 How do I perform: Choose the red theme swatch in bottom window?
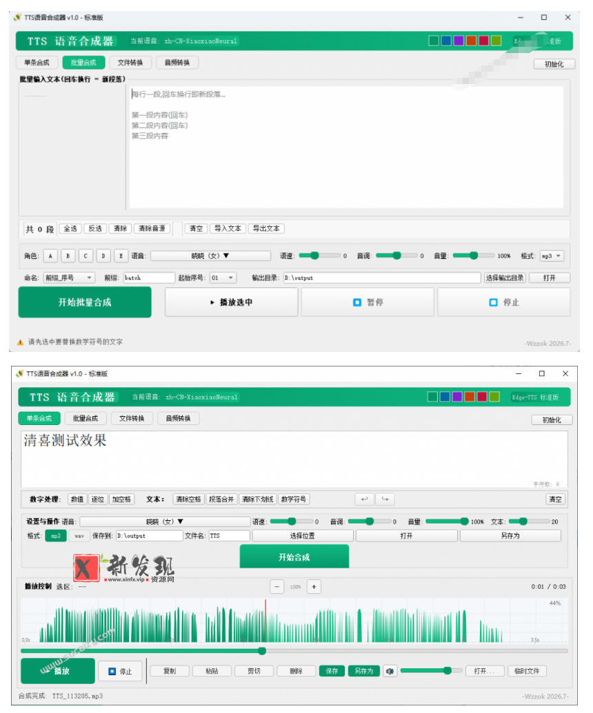(x=482, y=397)
